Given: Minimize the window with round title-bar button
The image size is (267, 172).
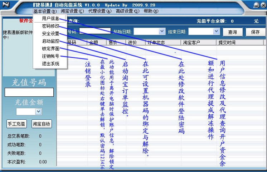Looking at the screenshot, I should 256,5.
